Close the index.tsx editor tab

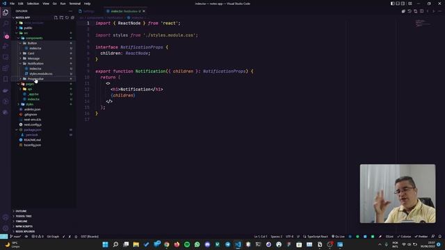[x=144, y=11]
